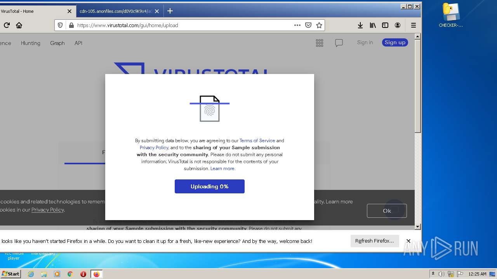
Task: Launch Google Chrome from taskbar
Action: click(70, 274)
